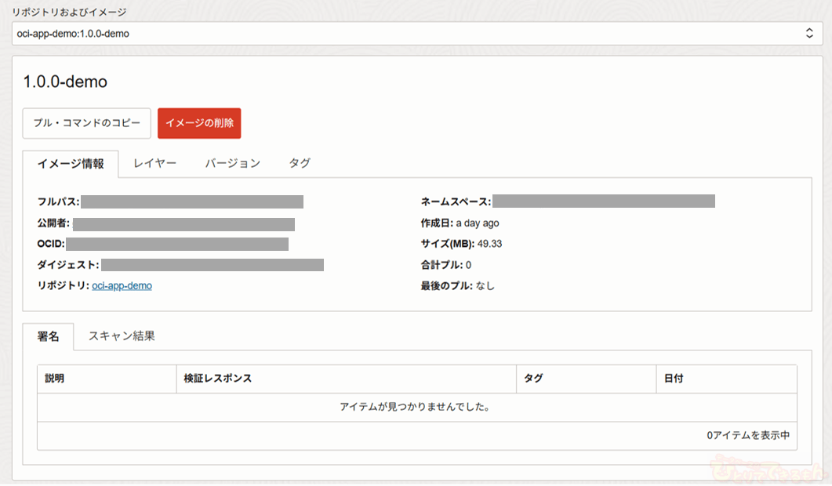Open the repository and image selector dropdown
Viewport: 832px width, 486px height.
click(416, 34)
